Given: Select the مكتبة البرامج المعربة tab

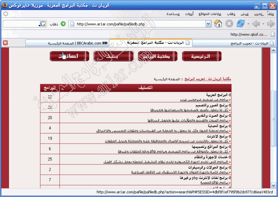Looking at the screenshot, I should (x=151, y=43).
